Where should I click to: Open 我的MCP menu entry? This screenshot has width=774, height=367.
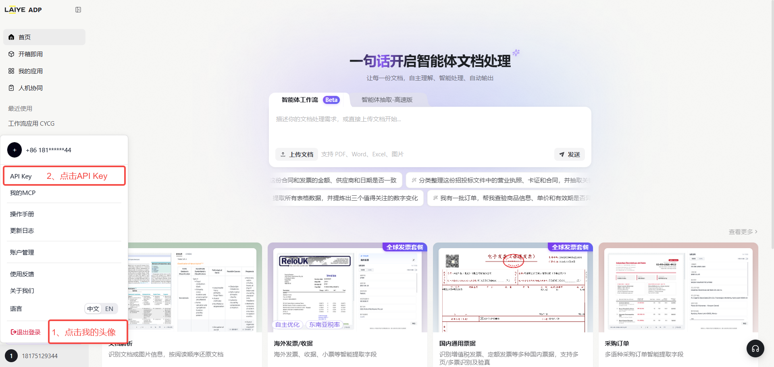pyautogui.click(x=64, y=193)
